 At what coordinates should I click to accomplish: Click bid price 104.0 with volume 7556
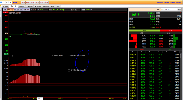152,41
